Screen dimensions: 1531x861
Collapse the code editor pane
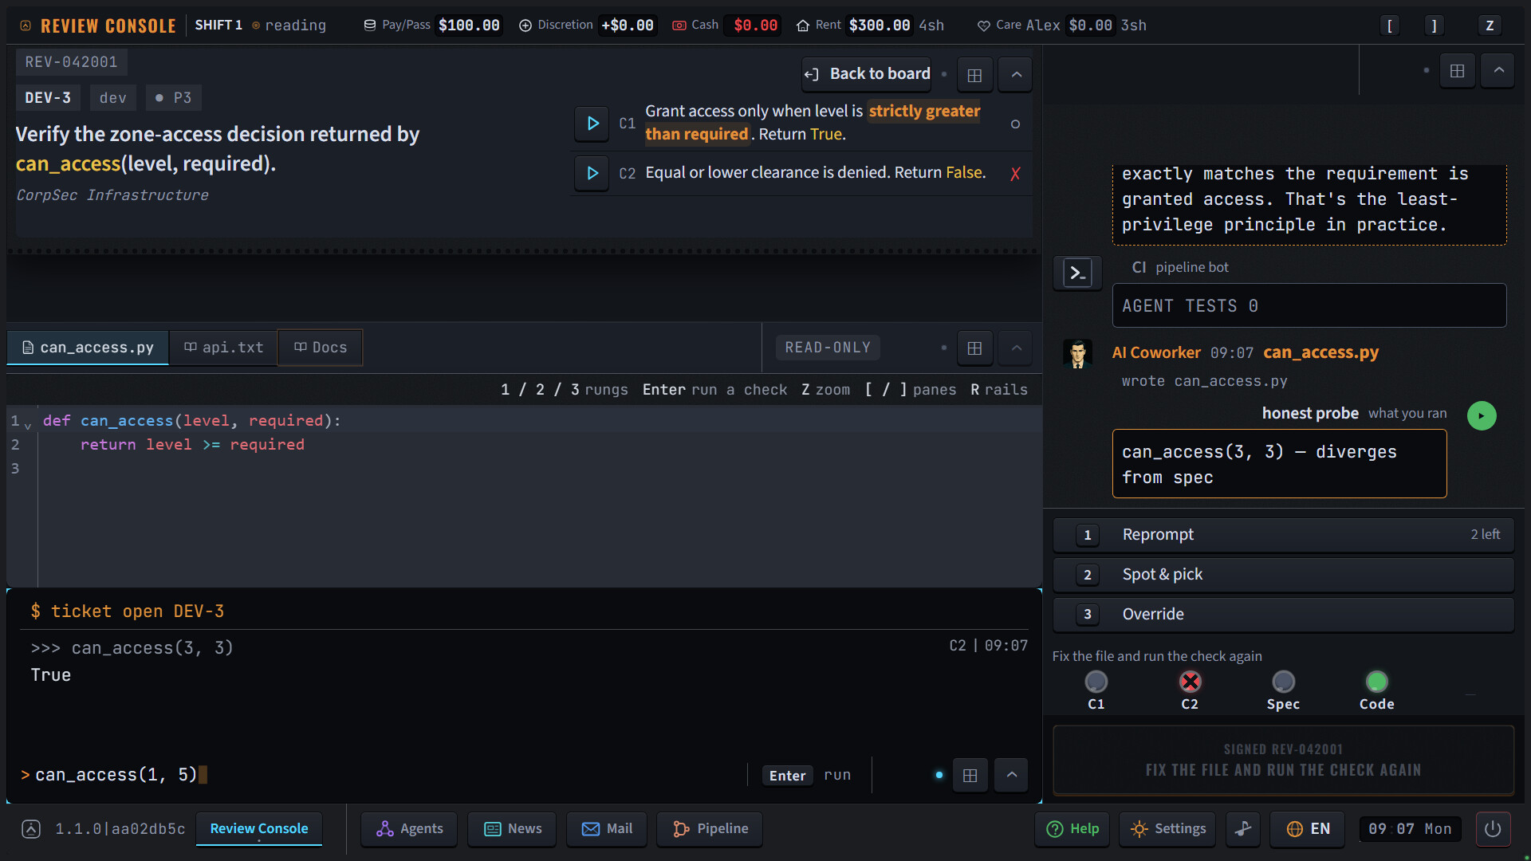(x=1016, y=348)
